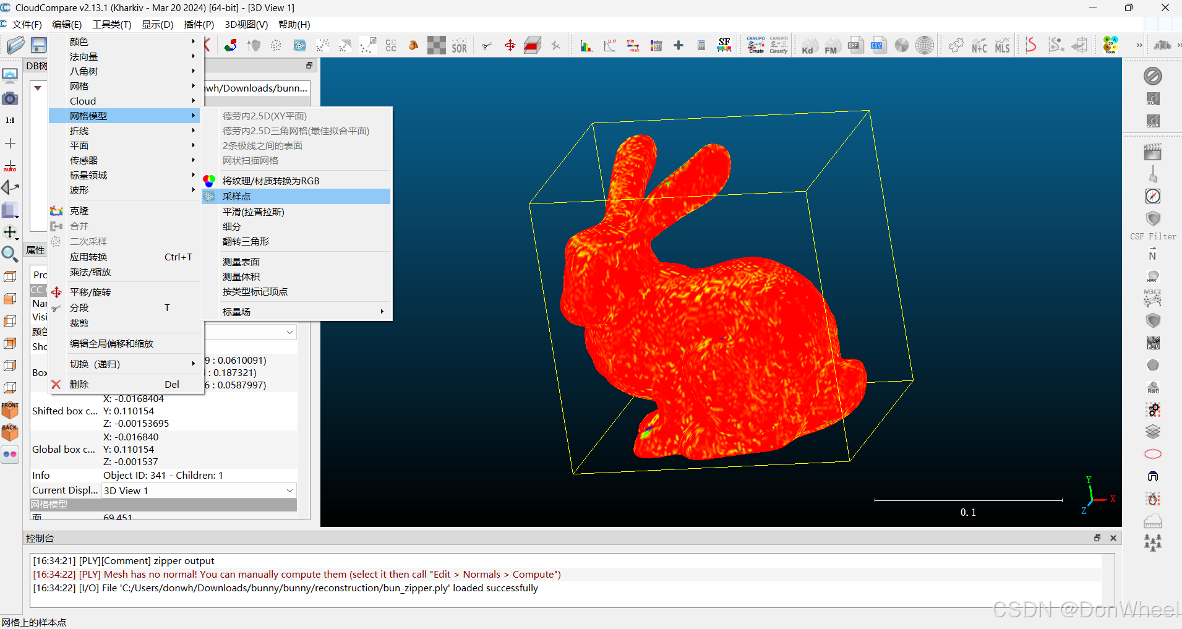Click the SHP file icon
The height and width of the screenshot is (629, 1182).
[855, 45]
